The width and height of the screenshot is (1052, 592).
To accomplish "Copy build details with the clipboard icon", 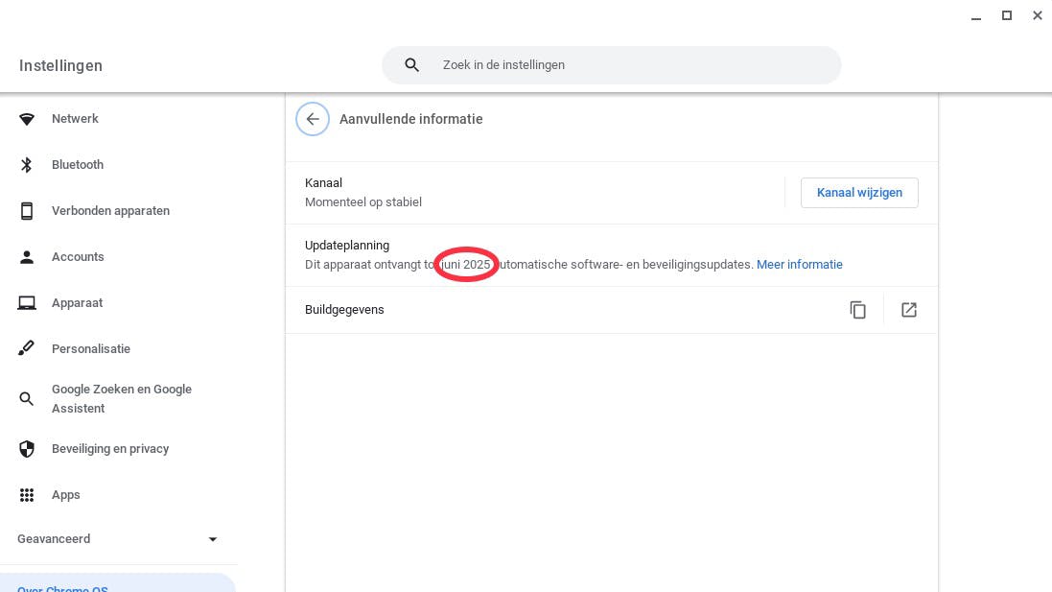I will [857, 310].
